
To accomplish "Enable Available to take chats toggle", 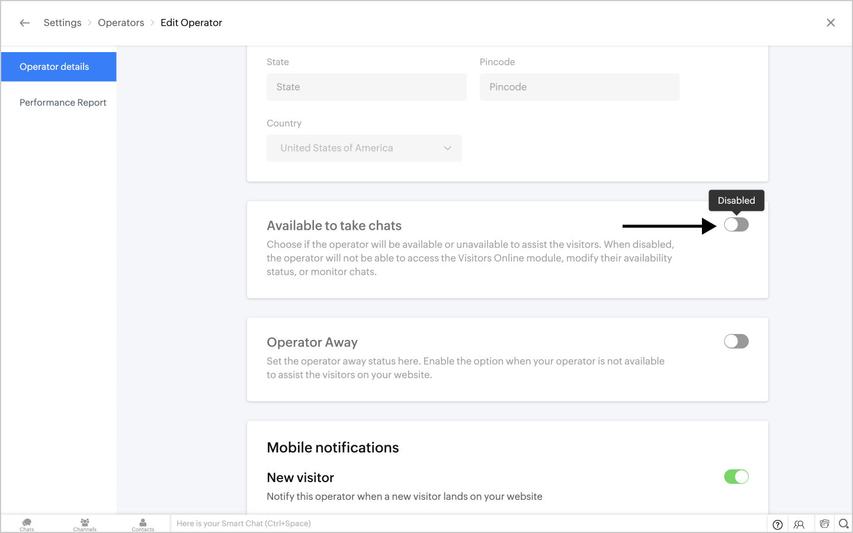I will point(736,225).
